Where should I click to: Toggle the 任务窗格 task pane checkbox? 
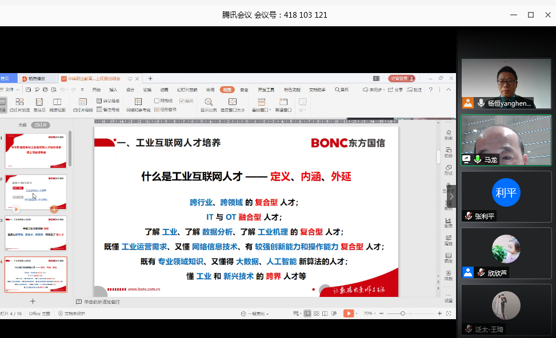157,110
